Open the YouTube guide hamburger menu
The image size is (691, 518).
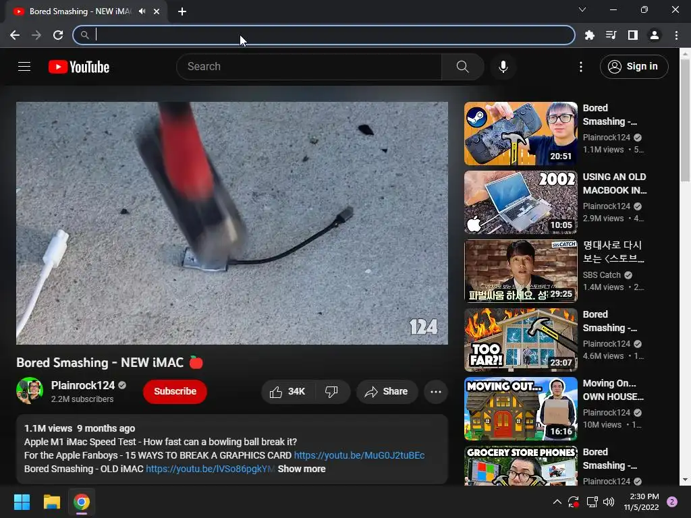(x=24, y=67)
